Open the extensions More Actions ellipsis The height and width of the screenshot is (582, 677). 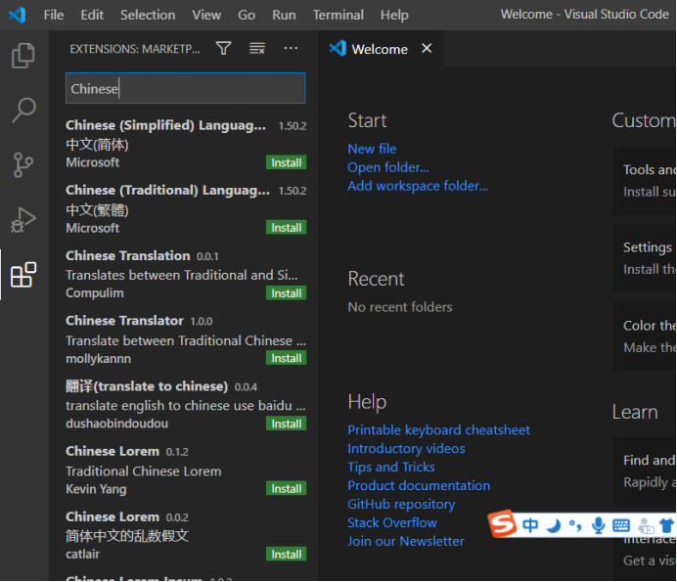point(291,48)
